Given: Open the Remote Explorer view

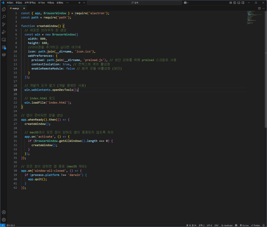Looking at the screenshot, I should click(4, 40).
